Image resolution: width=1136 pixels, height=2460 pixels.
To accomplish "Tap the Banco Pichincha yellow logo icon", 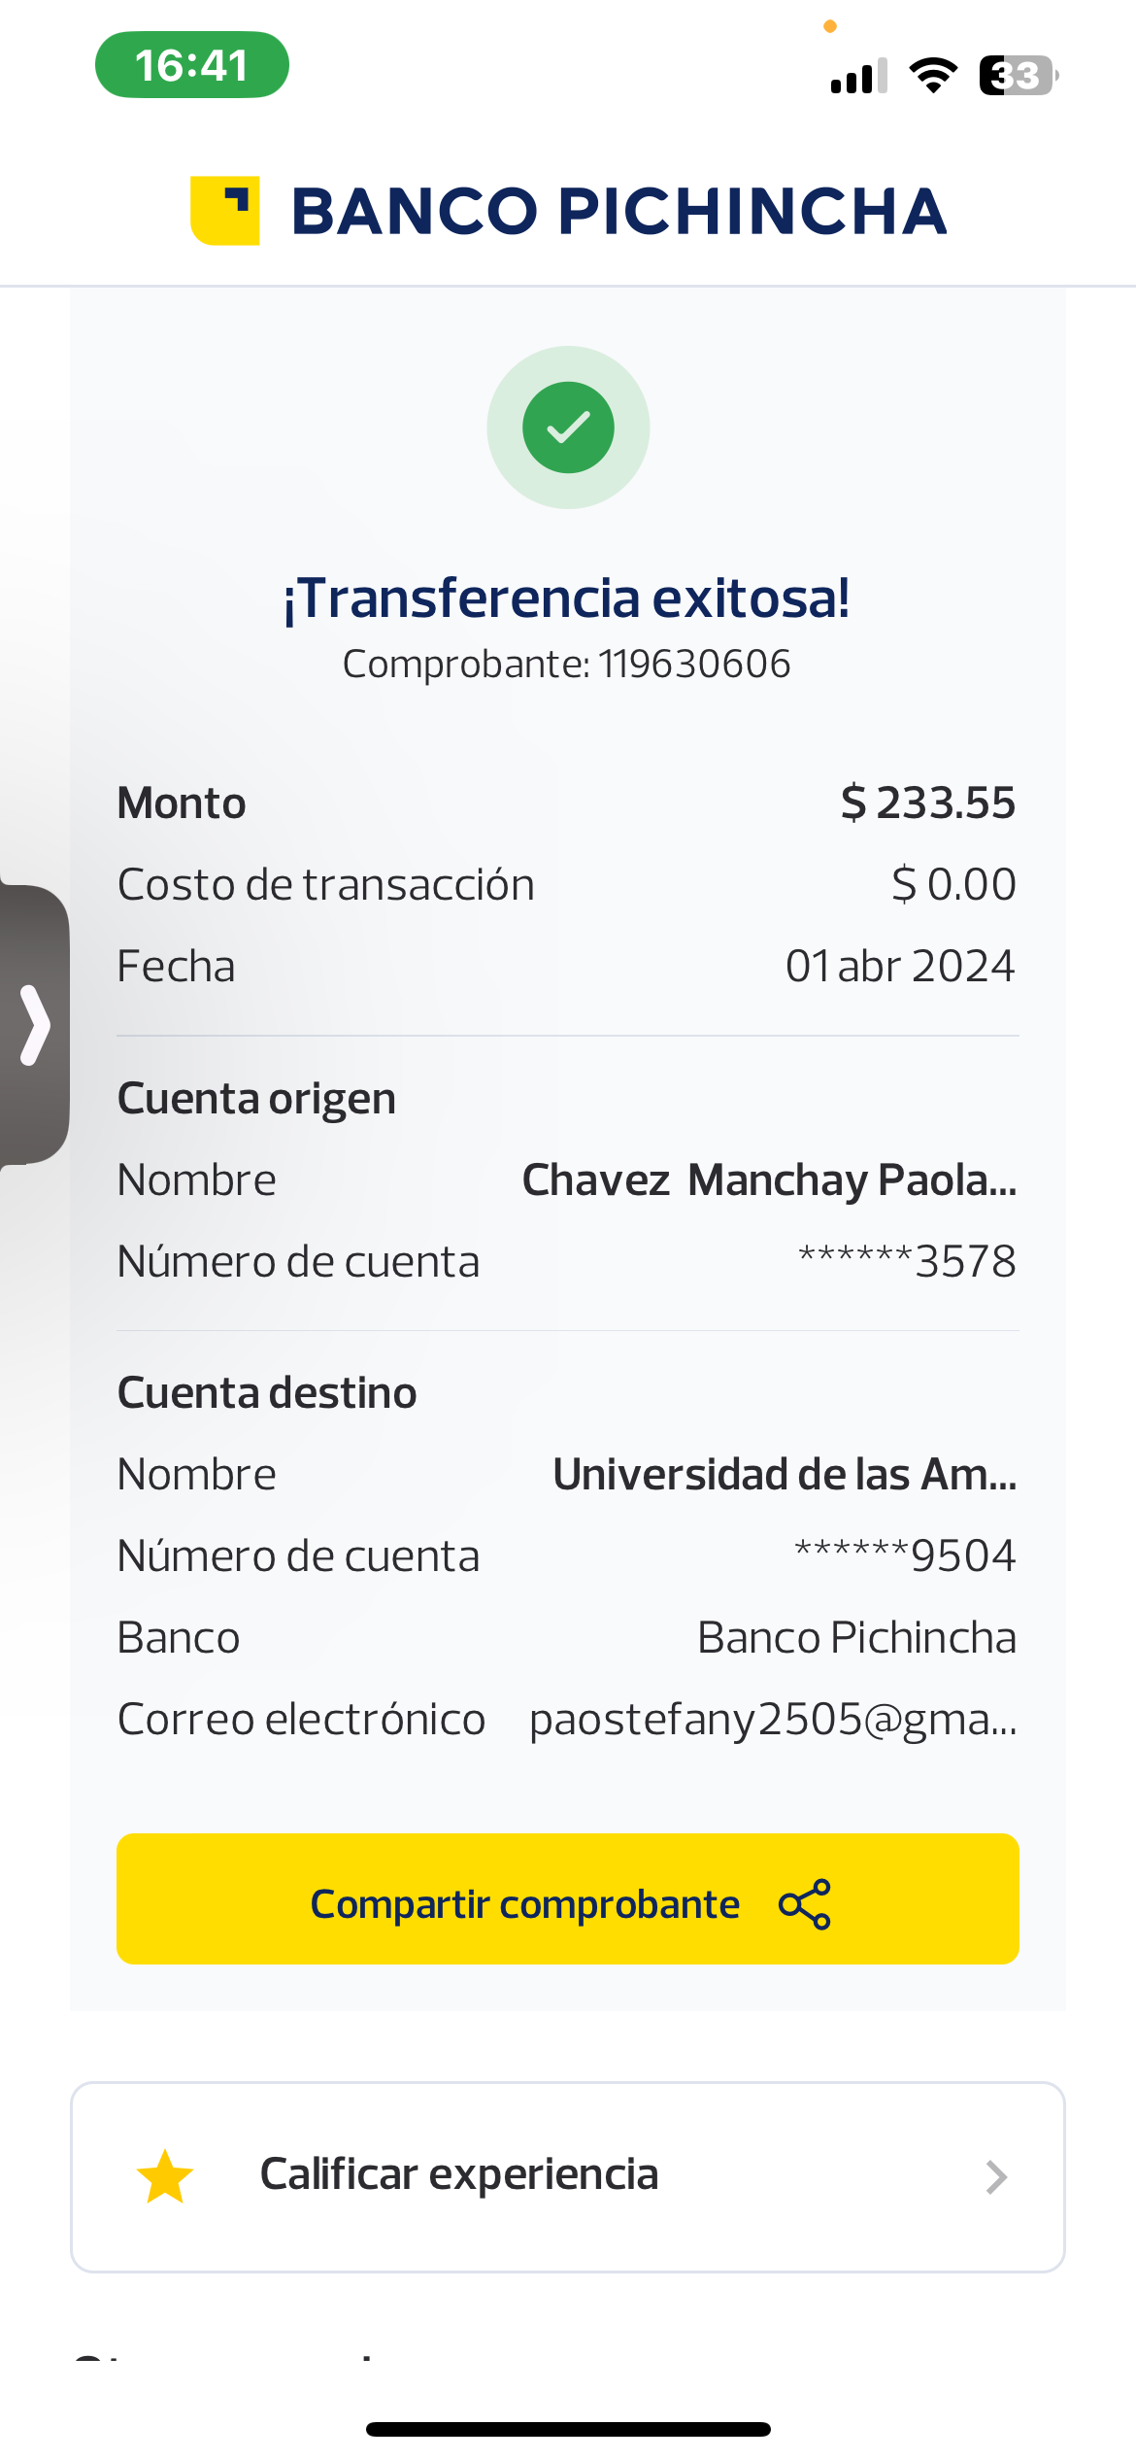I will click(x=225, y=211).
